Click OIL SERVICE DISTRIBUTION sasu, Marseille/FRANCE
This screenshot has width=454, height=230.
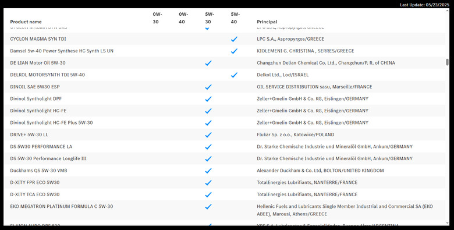click(314, 87)
